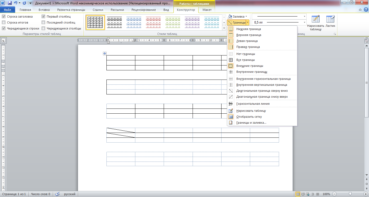Click the ruler tab selector icon
The image size is (369, 197).
[3, 41]
